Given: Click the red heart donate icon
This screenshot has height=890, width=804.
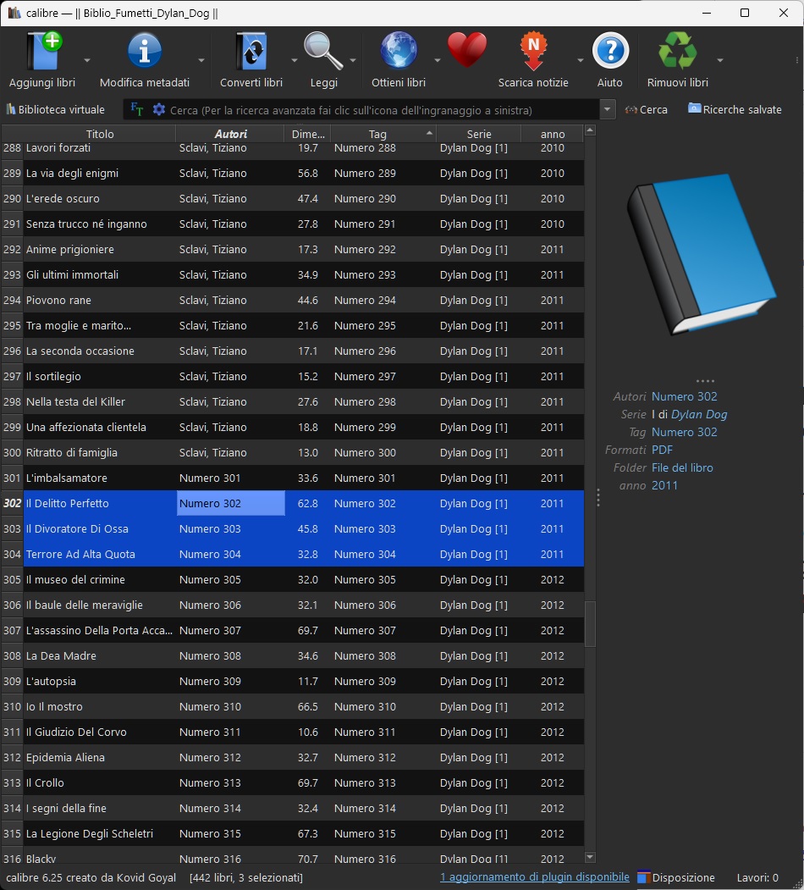Looking at the screenshot, I should tap(467, 50).
